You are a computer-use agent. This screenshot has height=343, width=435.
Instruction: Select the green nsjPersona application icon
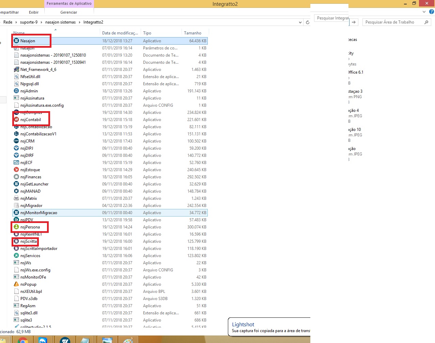click(x=16, y=227)
